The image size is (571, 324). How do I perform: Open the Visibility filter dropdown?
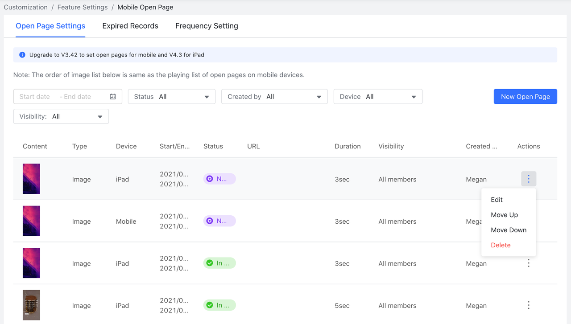(61, 116)
